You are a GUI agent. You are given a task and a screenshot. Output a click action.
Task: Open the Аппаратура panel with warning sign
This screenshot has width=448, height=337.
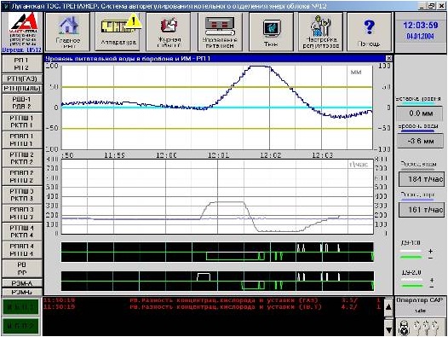click(x=118, y=32)
